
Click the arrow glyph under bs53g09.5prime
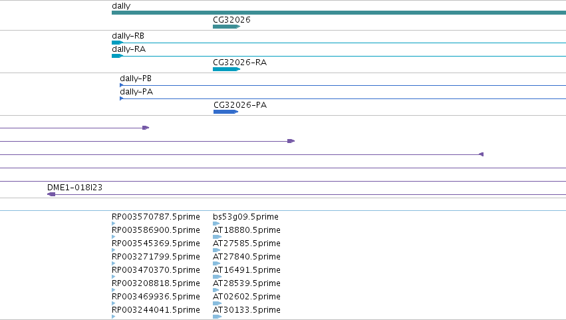point(216,224)
